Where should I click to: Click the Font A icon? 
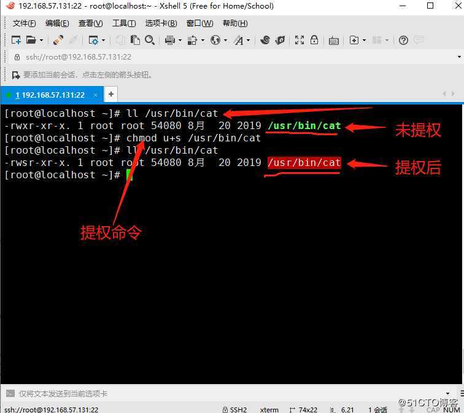(x=239, y=40)
